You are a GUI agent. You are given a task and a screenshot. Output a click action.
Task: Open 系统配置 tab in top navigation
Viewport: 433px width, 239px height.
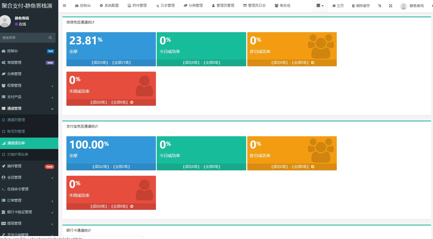[x=109, y=5]
